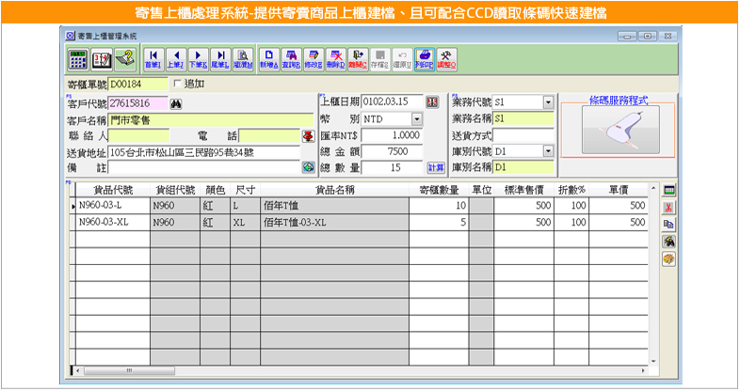Click the 計算 calculate button

[436, 167]
